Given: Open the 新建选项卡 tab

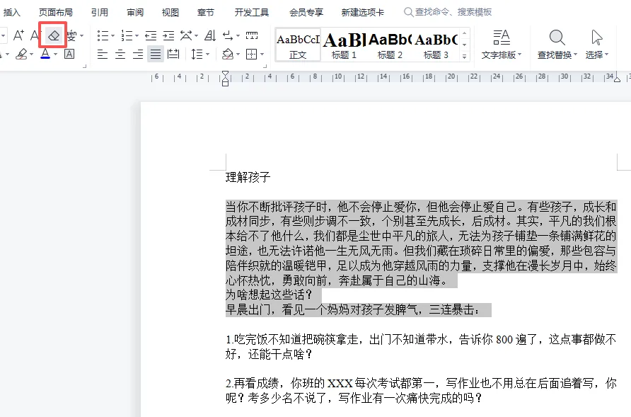Looking at the screenshot, I should coord(363,13).
